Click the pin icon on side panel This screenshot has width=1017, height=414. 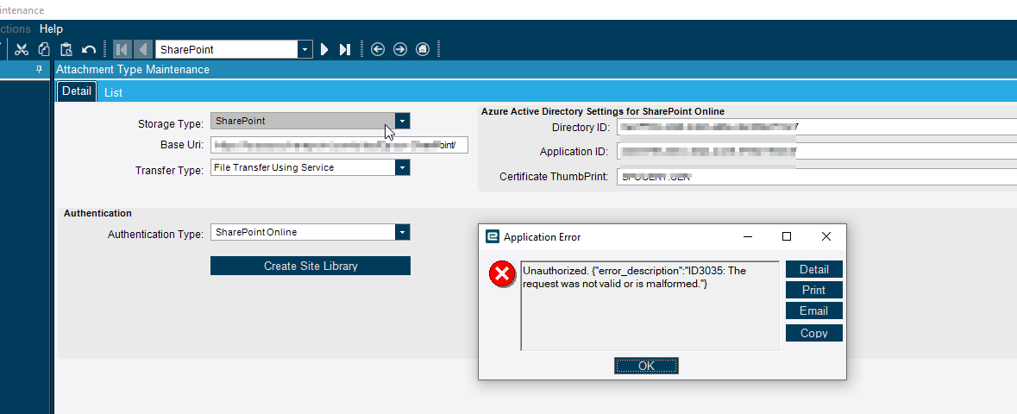(x=39, y=70)
